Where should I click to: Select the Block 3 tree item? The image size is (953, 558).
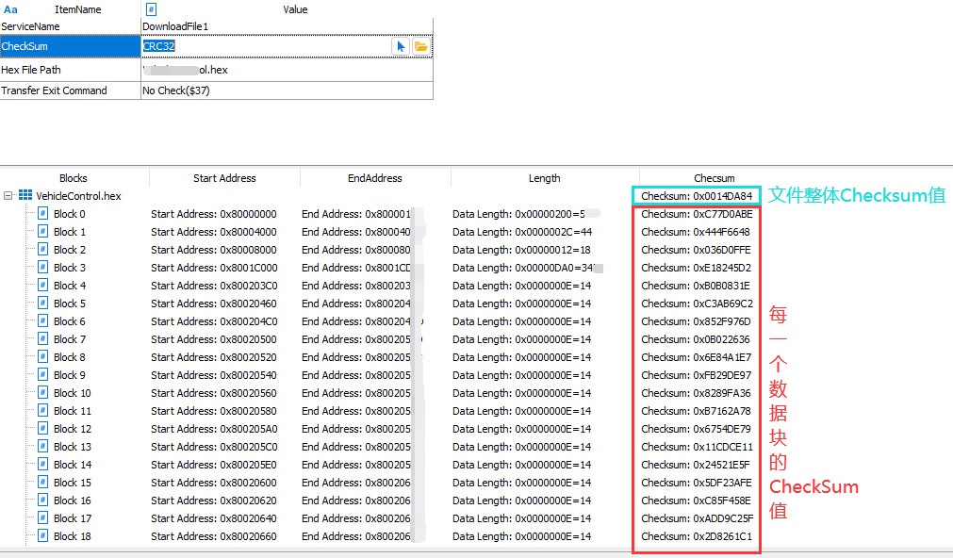click(70, 268)
